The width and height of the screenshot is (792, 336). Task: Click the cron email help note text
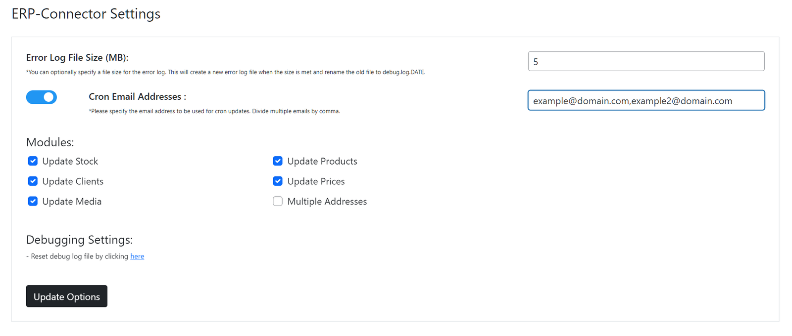pyautogui.click(x=214, y=111)
